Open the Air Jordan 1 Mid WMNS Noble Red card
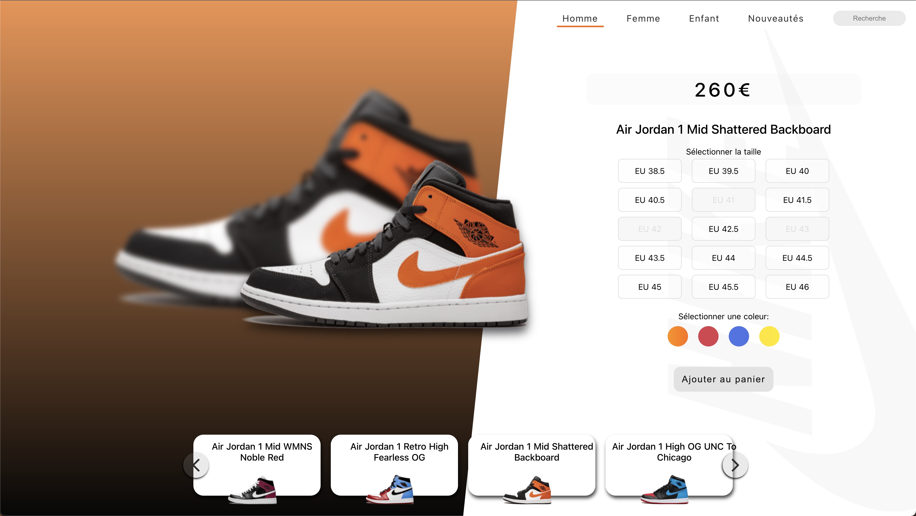This screenshot has height=516, width=916. click(257, 465)
